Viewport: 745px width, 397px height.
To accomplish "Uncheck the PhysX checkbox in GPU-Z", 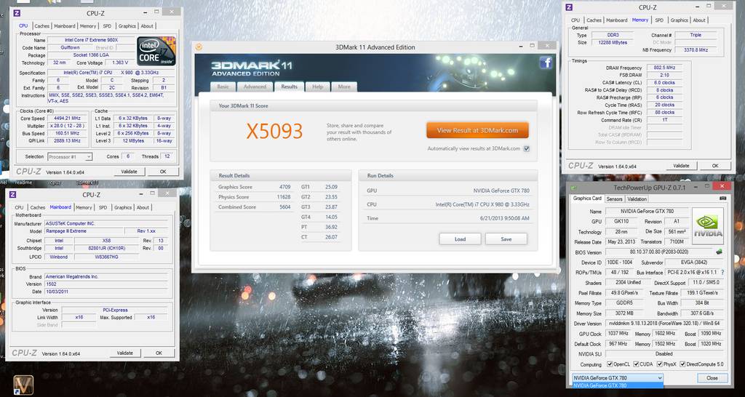I will [x=659, y=364].
